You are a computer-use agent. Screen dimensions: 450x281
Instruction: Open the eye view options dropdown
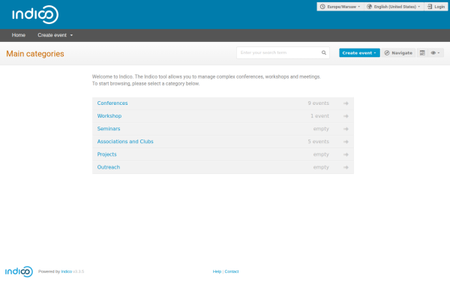point(435,52)
